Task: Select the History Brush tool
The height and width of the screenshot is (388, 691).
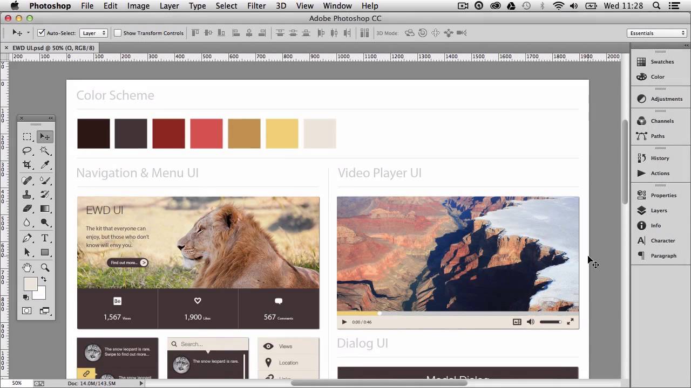Action: [45, 195]
